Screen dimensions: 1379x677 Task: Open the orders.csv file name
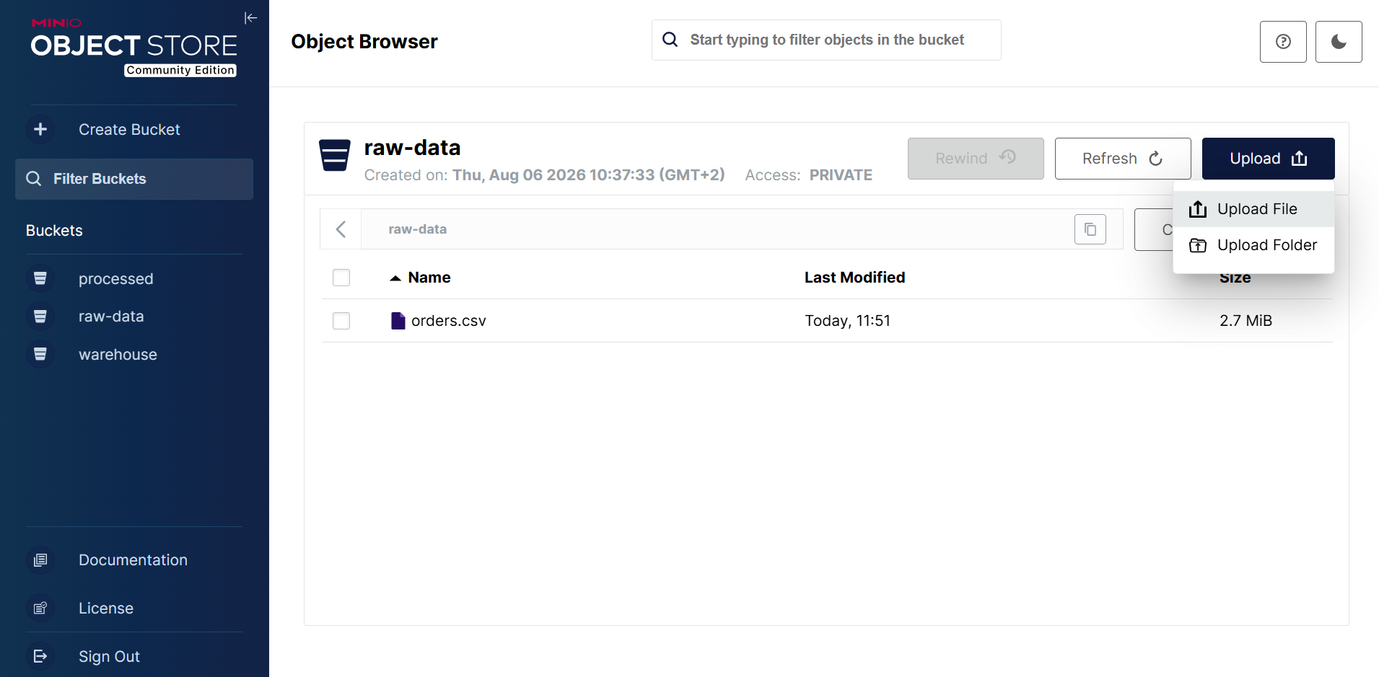(449, 321)
